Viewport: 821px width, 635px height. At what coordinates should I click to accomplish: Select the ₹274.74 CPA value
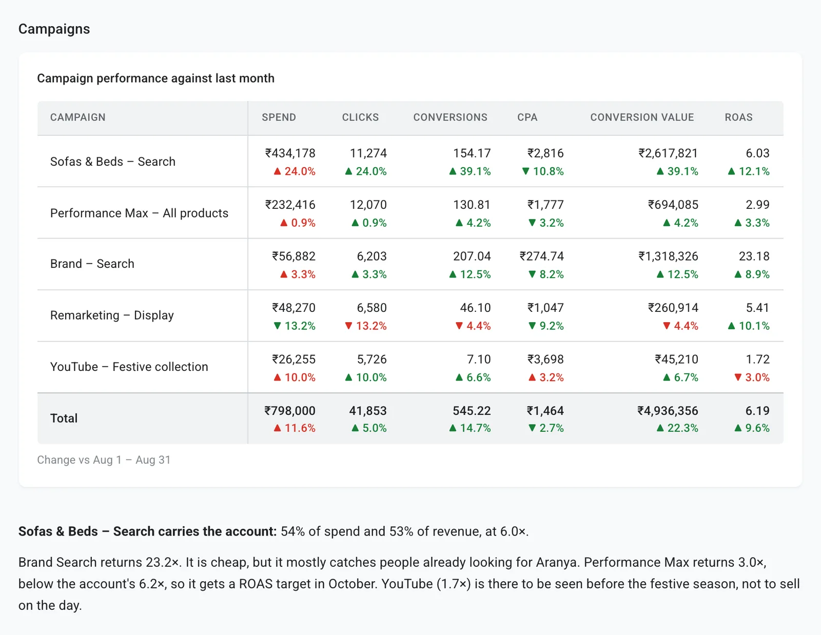click(541, 256)
